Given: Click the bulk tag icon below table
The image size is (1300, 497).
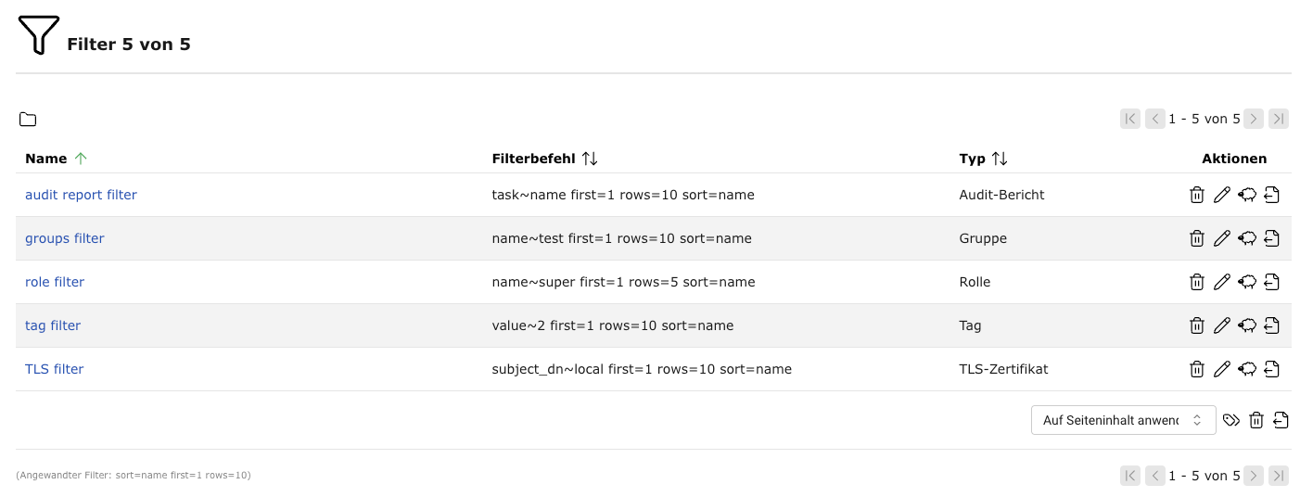Looking at the screenshot, I should [1231, 420].
